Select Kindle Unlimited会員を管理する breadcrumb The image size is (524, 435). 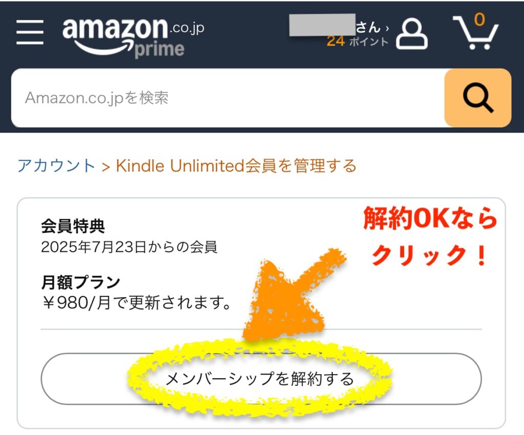click(236, 166)
